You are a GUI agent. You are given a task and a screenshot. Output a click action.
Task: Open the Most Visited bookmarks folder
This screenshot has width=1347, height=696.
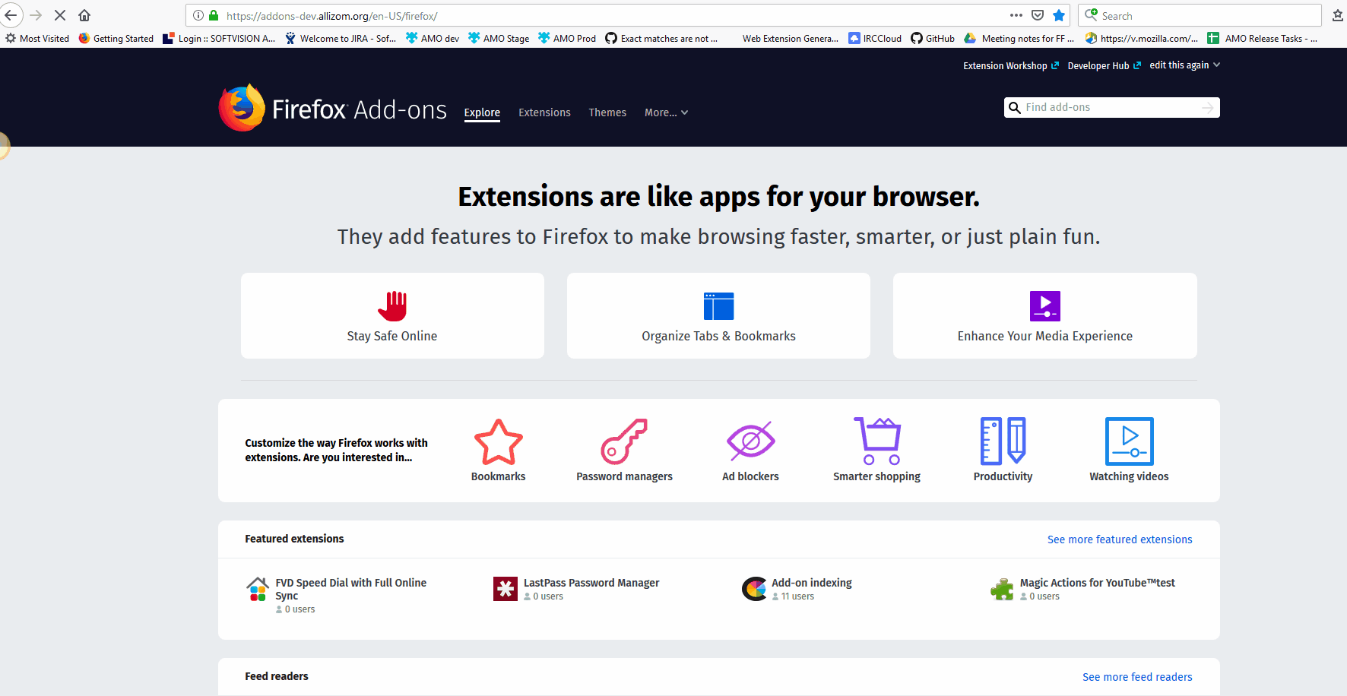coord(37,38)
